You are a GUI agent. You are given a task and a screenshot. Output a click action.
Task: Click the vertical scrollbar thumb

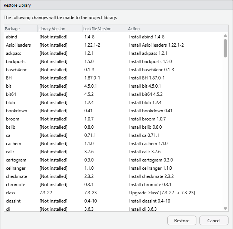point(225,48)
